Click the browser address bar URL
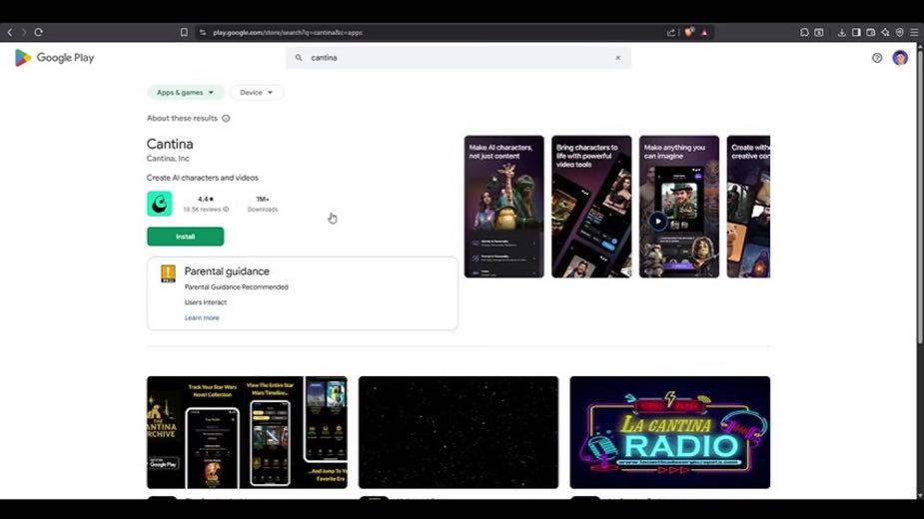 click(288, 32)
